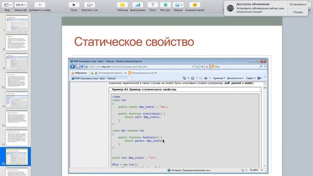Insert a table via Таблица icon
Screen dimensions: 313x176
pyautogui.click(x=122, y=5)
